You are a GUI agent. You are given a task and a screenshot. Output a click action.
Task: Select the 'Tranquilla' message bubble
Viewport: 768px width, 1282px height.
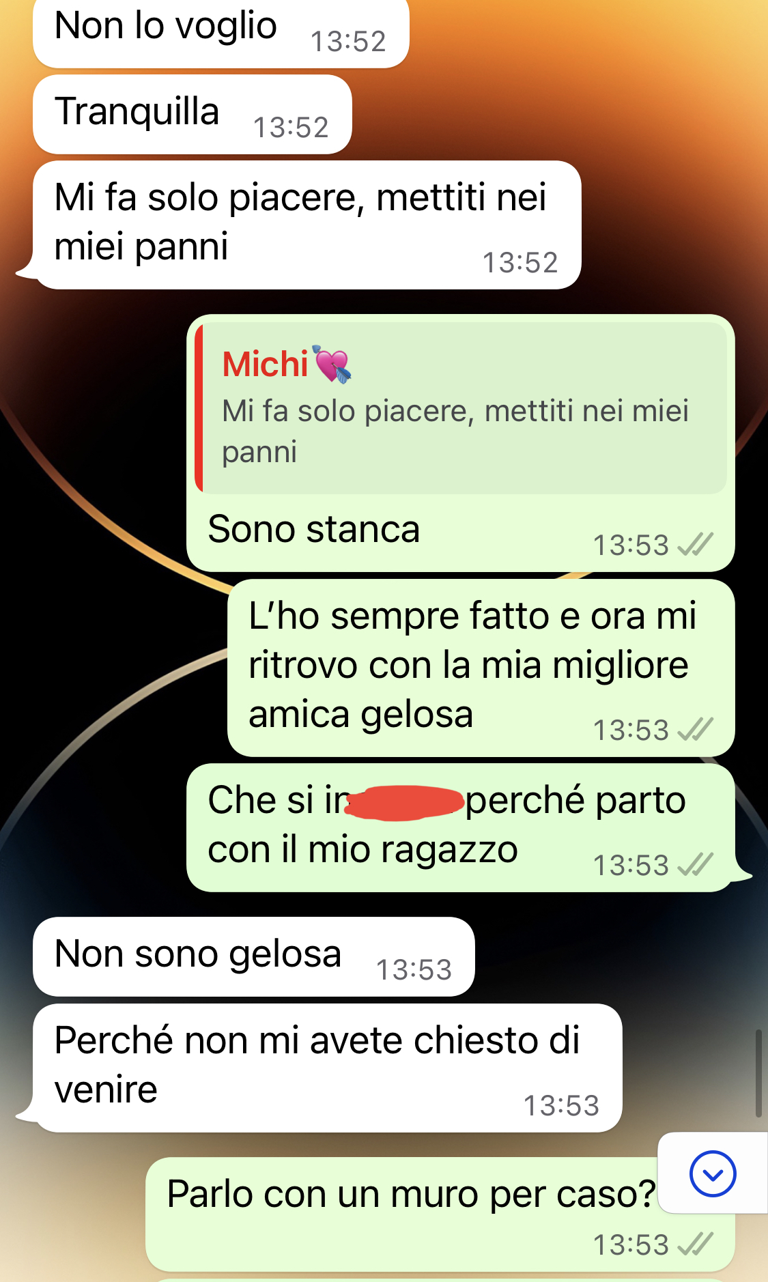(193, 115)
